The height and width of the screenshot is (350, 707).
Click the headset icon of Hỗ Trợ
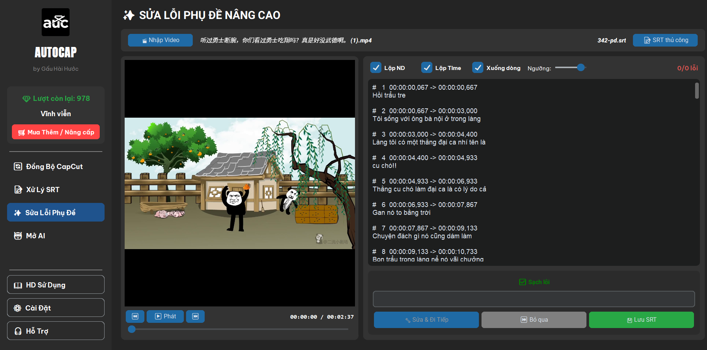pos(18,331)
